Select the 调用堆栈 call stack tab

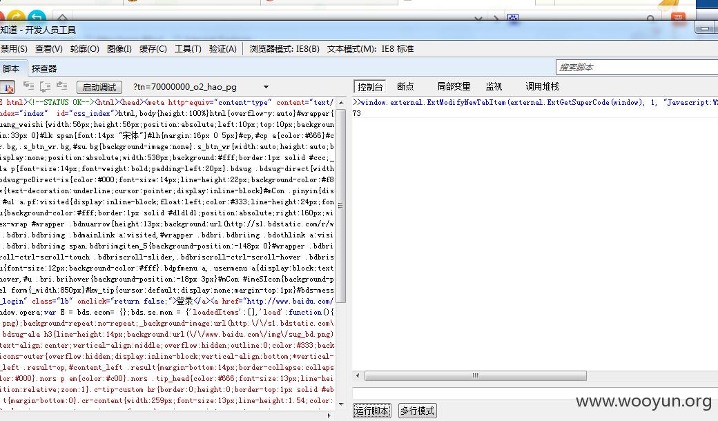pyautogui.click(x=542, y=86)
